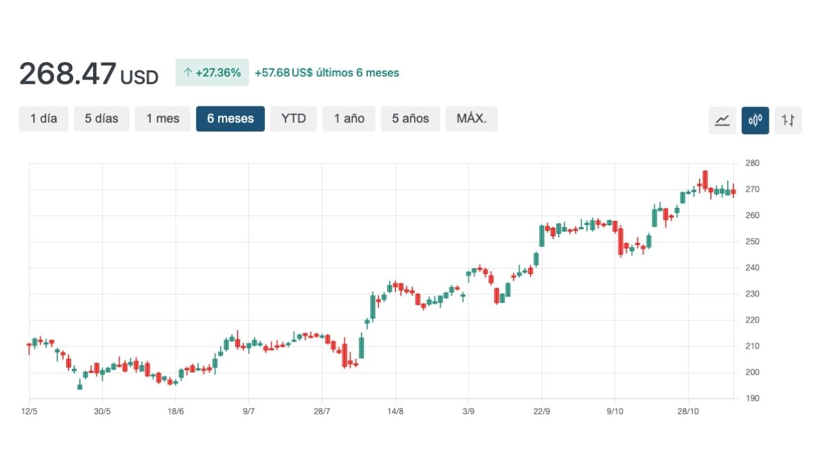The height and width of the screenshot is (466, 828).
Task: Select the 1 día time range
Action: pyautogui.click(x=43, y=119)
